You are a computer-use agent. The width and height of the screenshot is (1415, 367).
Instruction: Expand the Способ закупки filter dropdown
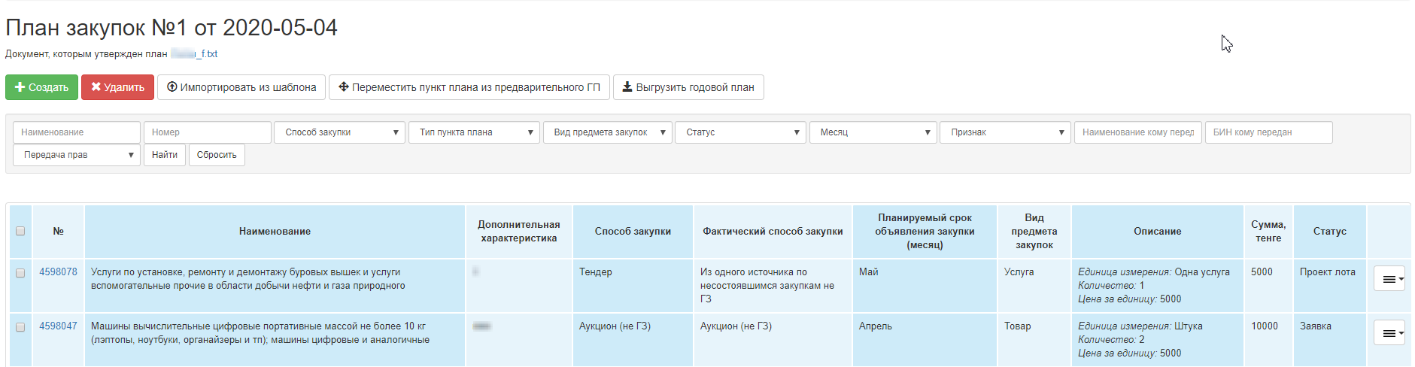coord(339,132)
